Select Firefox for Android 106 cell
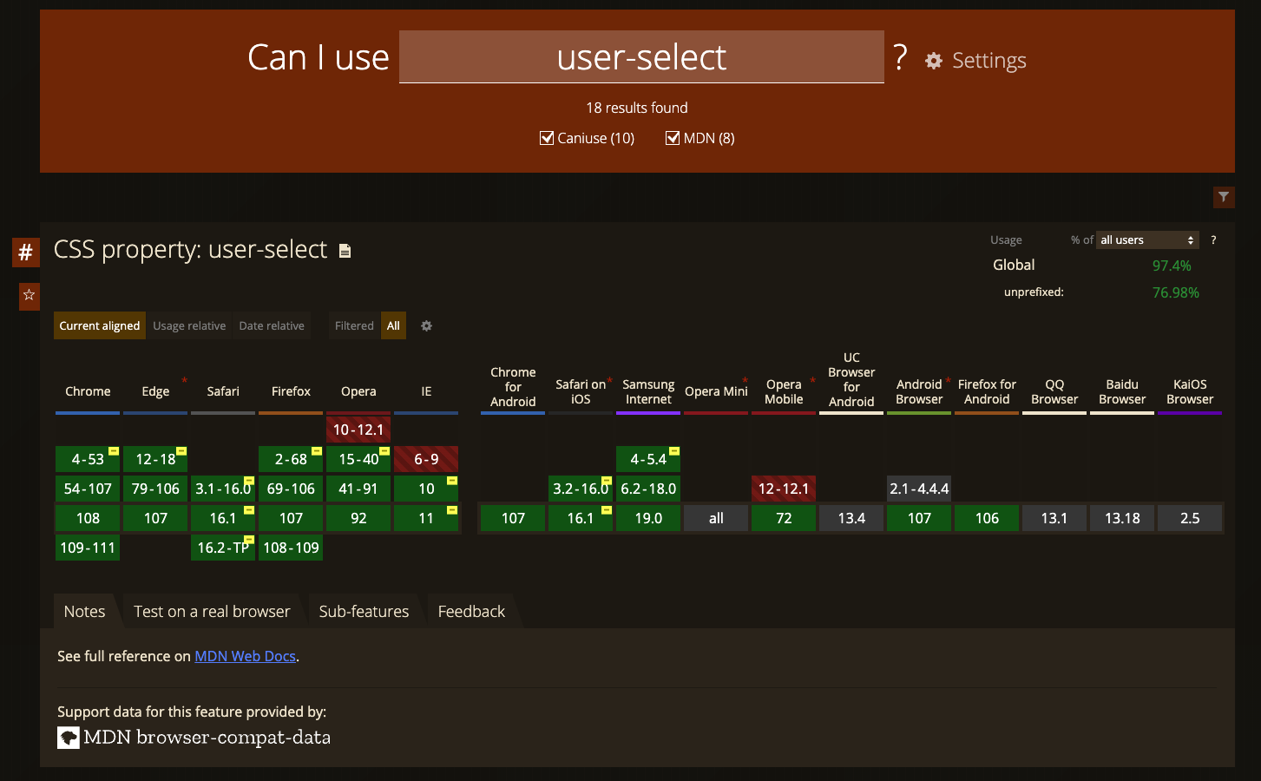1261x781 pixels. (987, 518)
